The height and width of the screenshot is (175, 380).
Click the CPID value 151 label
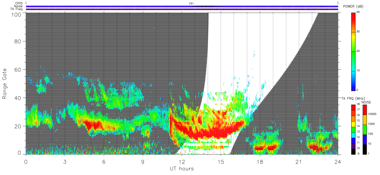point(191,3)
